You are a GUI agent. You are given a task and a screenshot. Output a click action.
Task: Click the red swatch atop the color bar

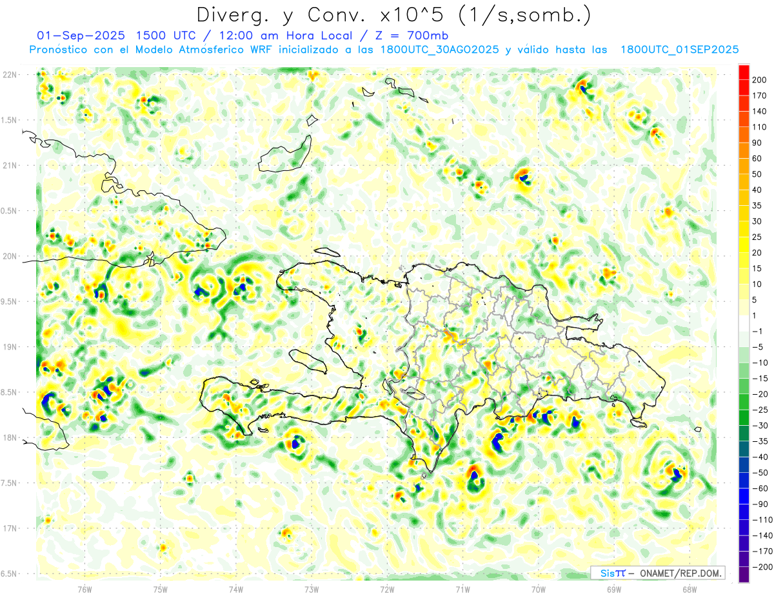[744, 72]
